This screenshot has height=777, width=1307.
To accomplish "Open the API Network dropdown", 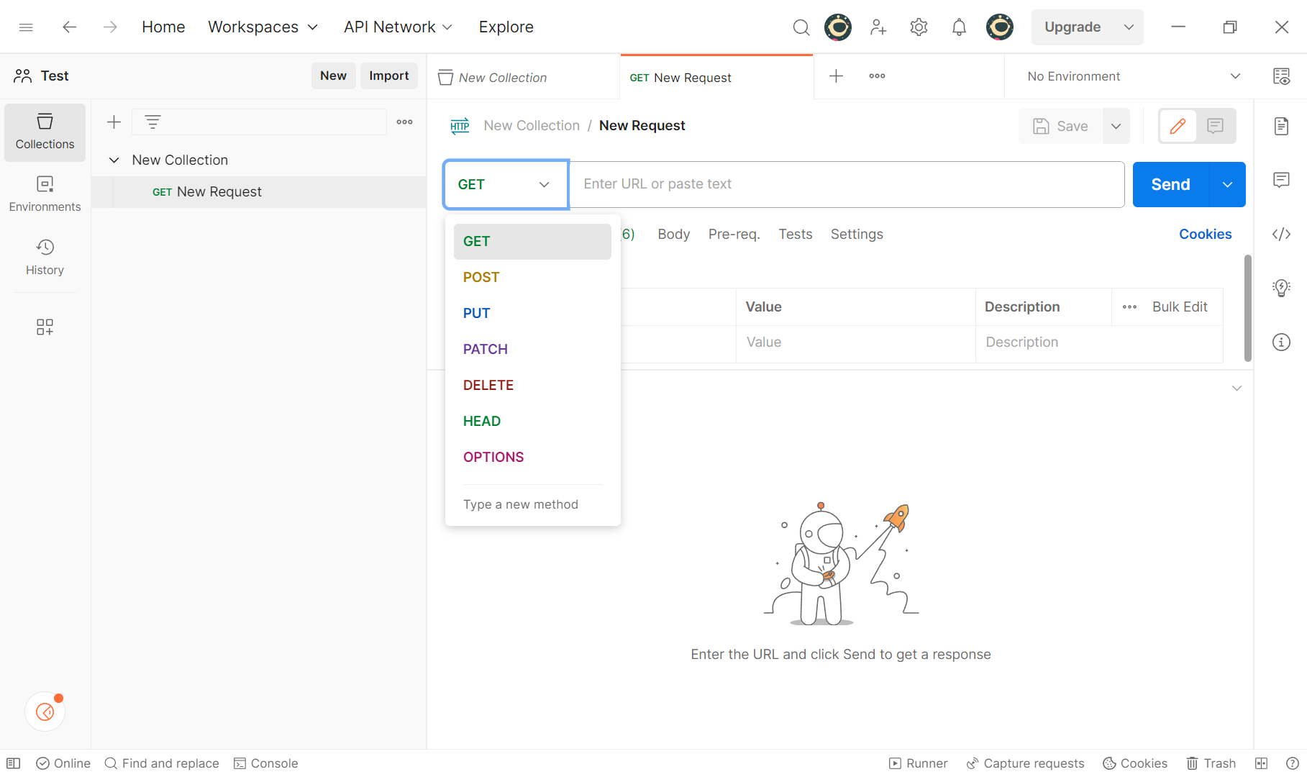I will (398, 27).
